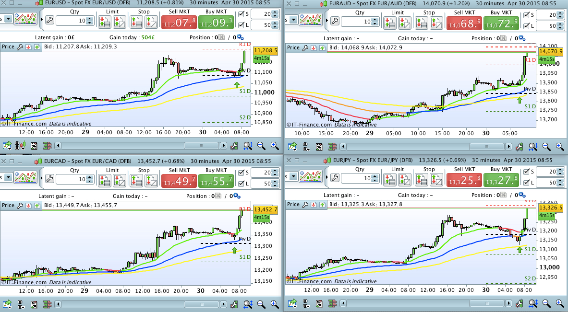Open the indicators sheet icon in EURUSD bottom toolbar
This screenshot has width=568, height=312.
(x=34, y=146)
